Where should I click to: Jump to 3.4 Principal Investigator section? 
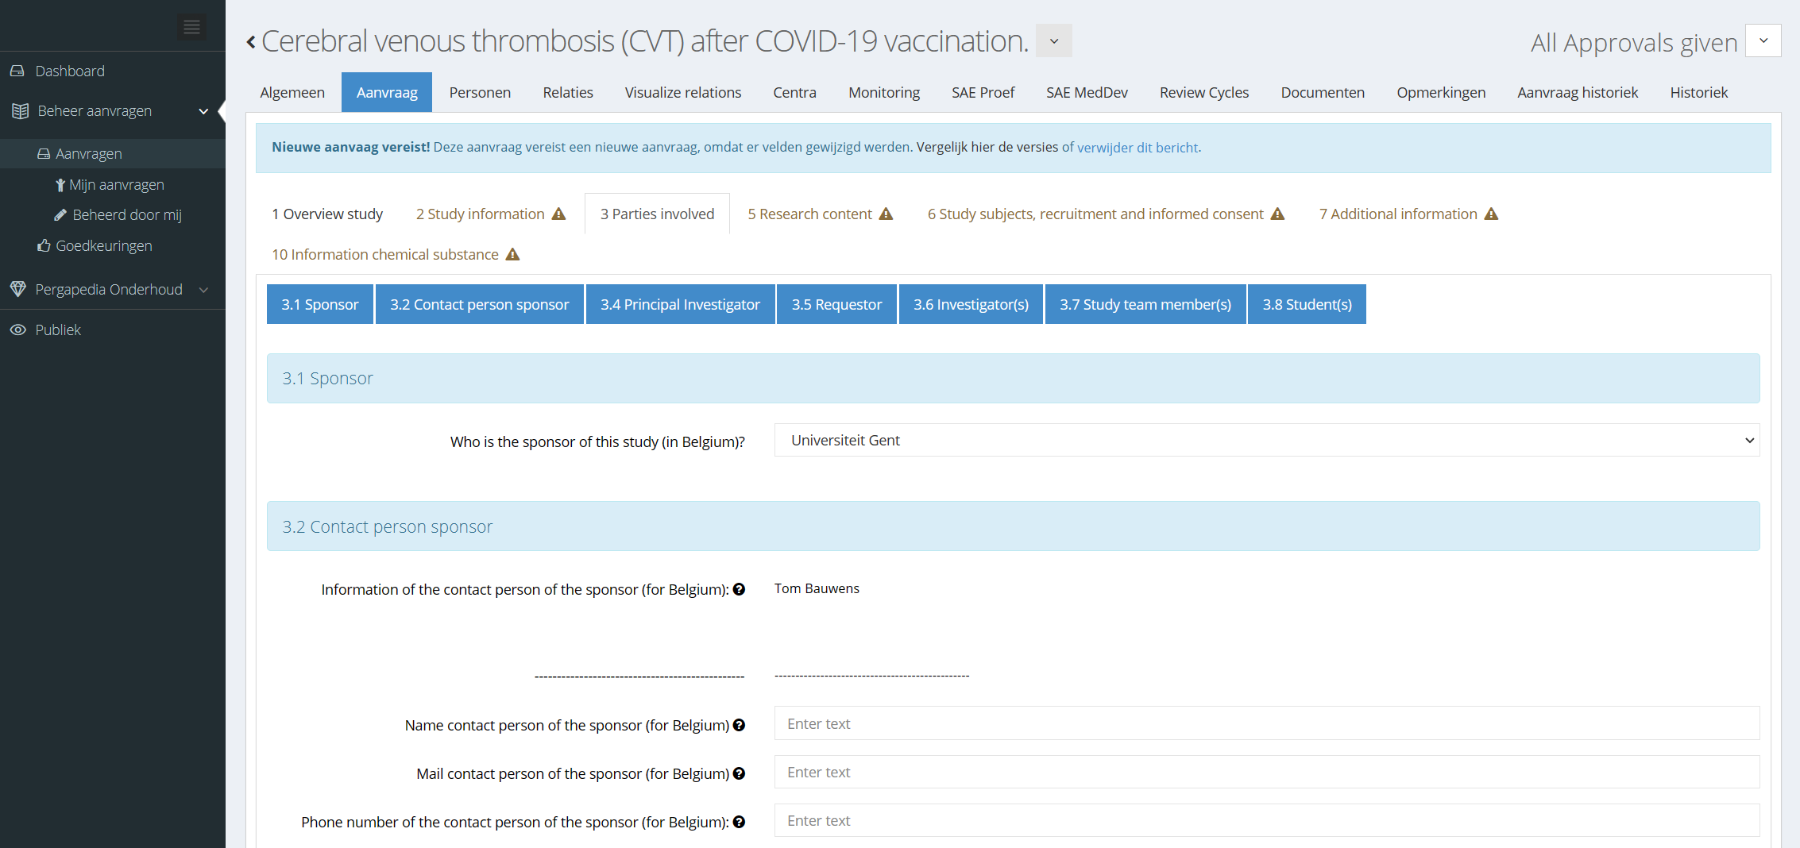[680, 304]
